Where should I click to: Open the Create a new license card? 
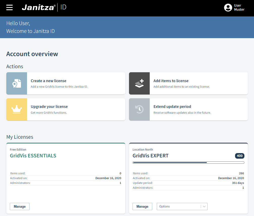[66, 83]
